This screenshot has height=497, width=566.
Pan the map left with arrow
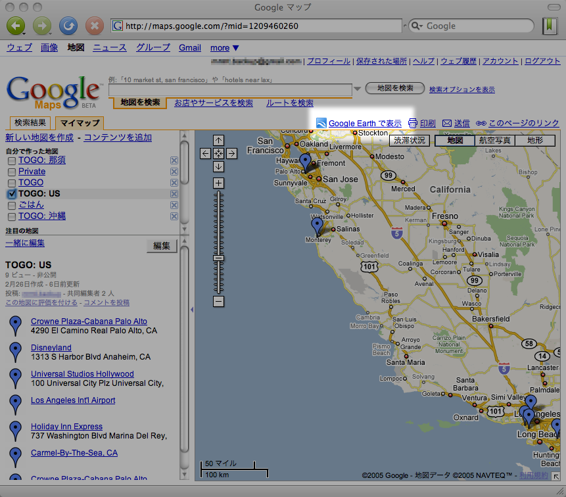coord(205,154)
